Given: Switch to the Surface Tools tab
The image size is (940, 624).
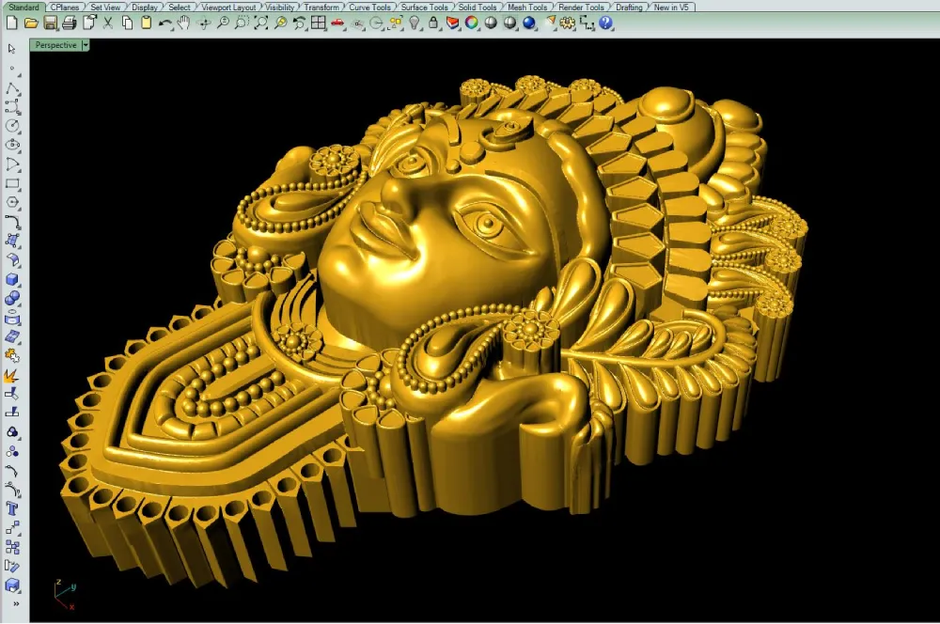Looking at the screenshot, I should tap(424, 8).
